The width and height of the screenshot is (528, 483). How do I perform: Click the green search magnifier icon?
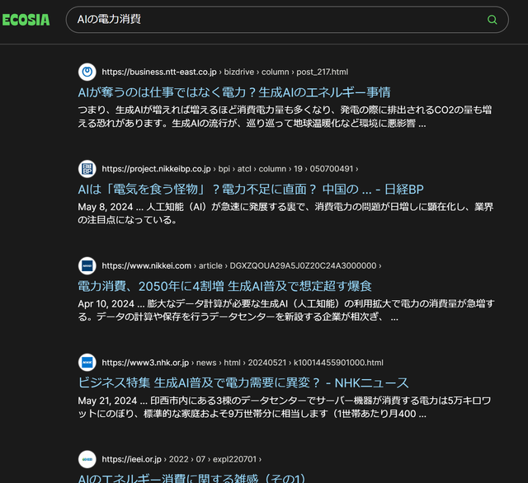click(x=492, y=20)
